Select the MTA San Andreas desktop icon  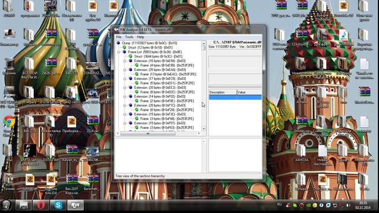30,154
